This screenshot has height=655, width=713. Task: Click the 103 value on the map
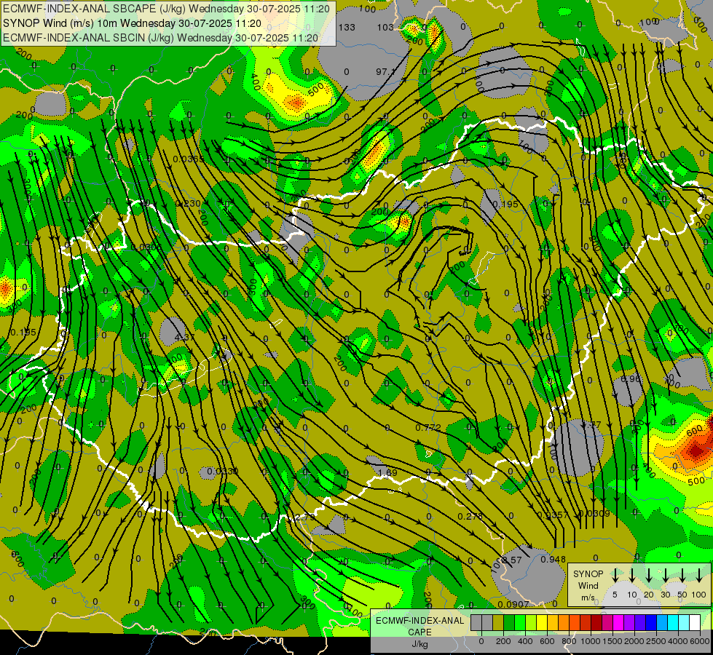(x=385, y=27)
